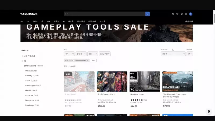Image resolution: width=215 pixels, height=121 pixels.
Task: Open the 산업 분야 navigation menu
Action: [92, 22]
